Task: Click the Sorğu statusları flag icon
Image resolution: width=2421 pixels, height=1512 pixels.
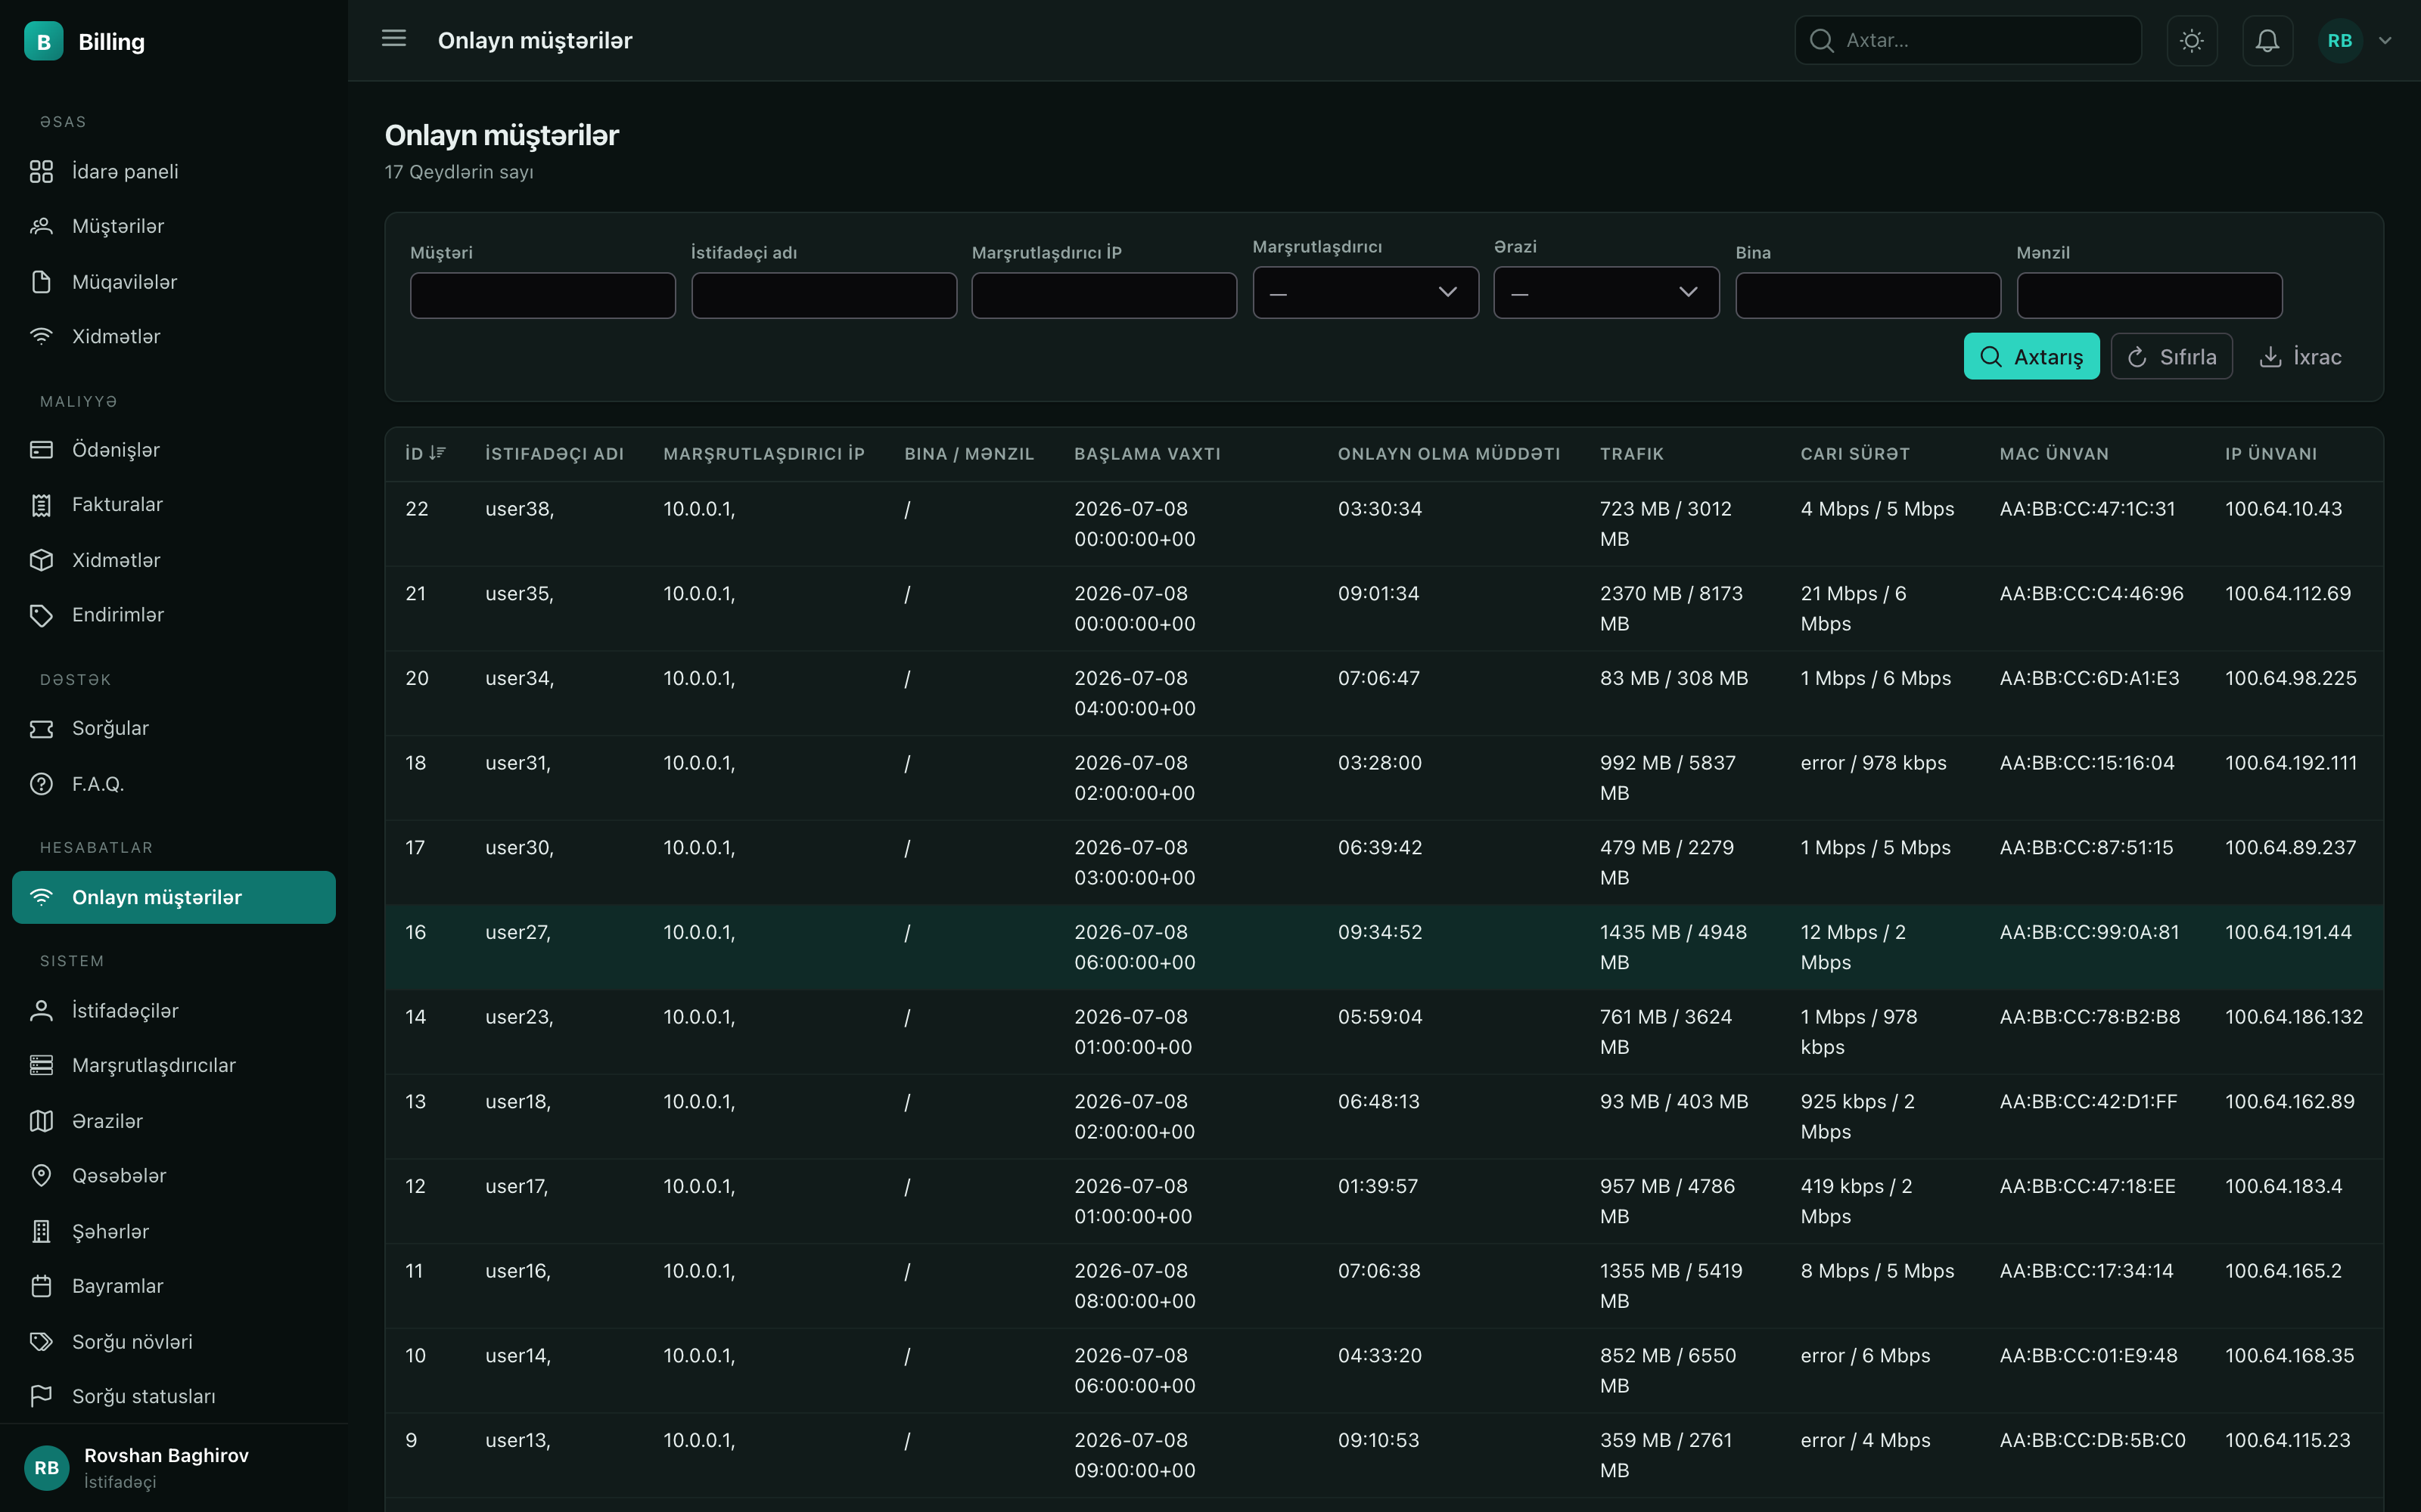Action: [41, 1396]
